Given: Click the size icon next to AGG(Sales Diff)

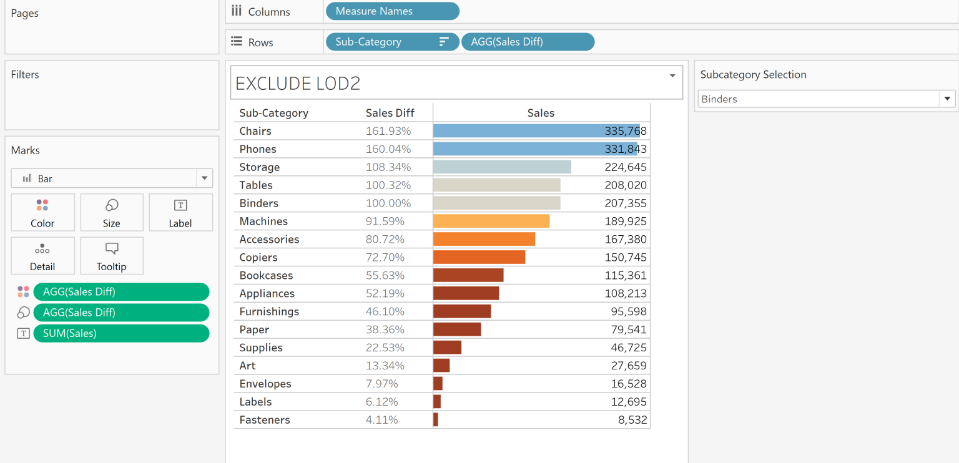Looking at the screenshot, I should click(x=23, y=312).
